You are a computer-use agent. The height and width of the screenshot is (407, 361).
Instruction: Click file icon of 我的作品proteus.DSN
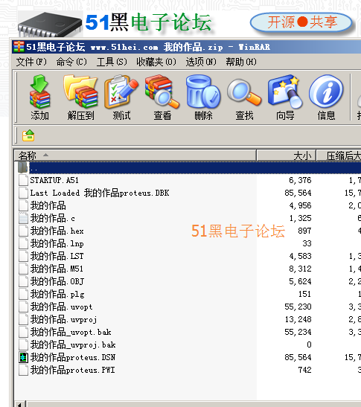click(23, 357)
